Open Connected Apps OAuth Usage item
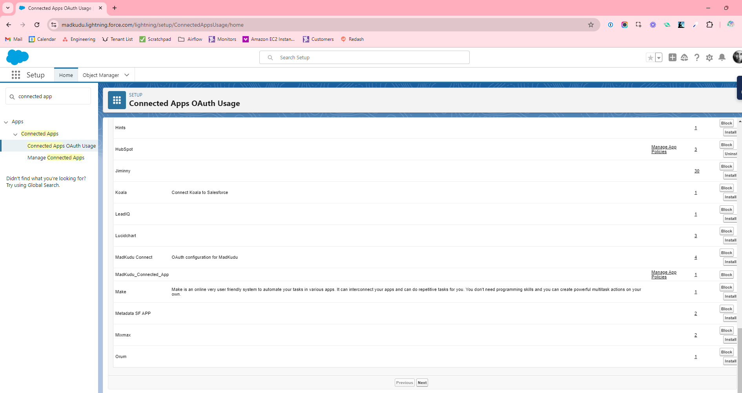 [x=62, y=146]
